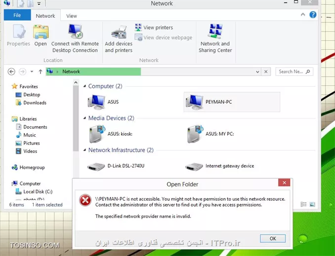The image size is (335, 256).
Task: Select Homegroup in the navigation pane
Action: pyautogui.click(x=28, y=168)
